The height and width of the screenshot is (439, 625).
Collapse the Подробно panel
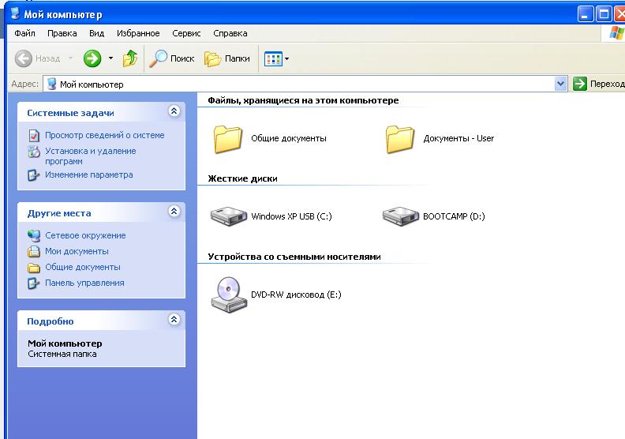coord(174,319)
